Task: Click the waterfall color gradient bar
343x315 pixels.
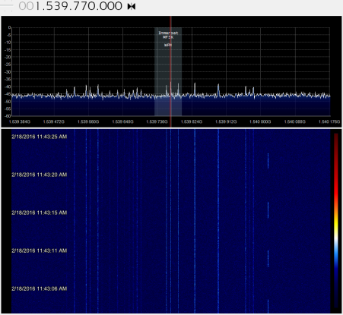Action: [336, 221]
